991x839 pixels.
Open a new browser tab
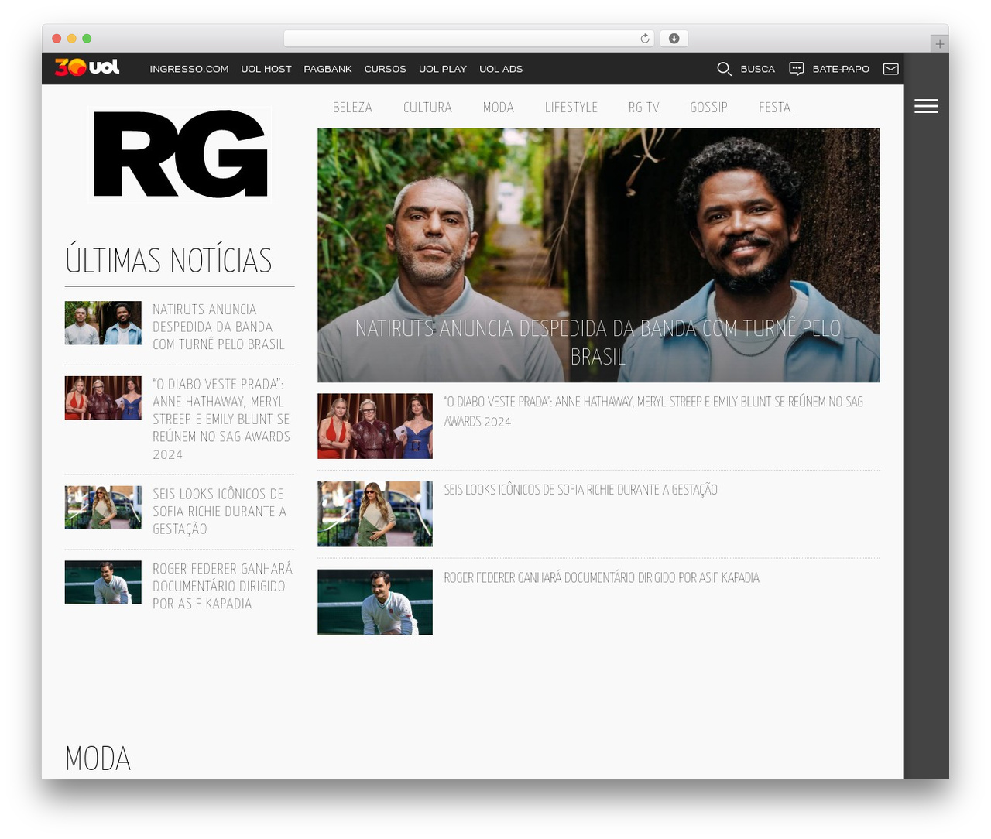[940, 44]
